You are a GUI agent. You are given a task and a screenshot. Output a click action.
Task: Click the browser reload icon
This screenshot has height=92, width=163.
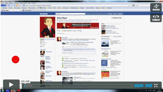tap(9, 5)
